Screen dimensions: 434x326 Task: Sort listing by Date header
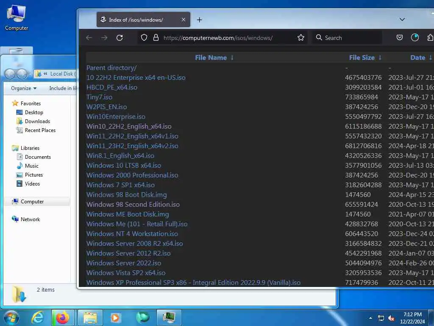pyautogui.click(x=417, y=58)
